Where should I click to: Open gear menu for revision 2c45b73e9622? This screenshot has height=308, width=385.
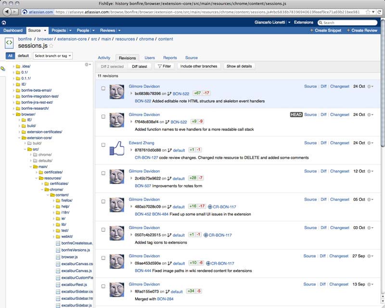tap(370, 171)
